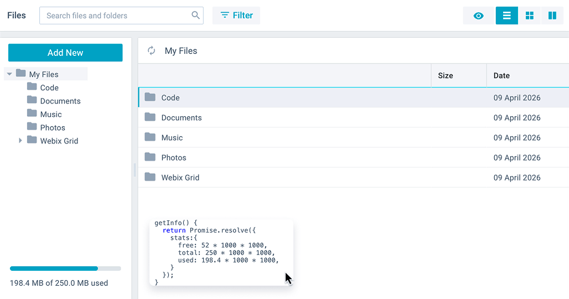569x299 pixels.
Task: Click the Music folder icon in file list
Action: pos(150,137)
